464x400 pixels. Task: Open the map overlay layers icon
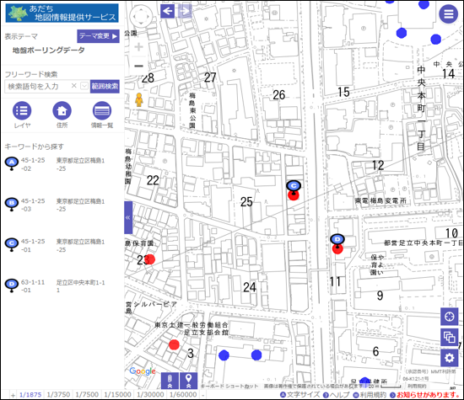[x=449, y=337]
